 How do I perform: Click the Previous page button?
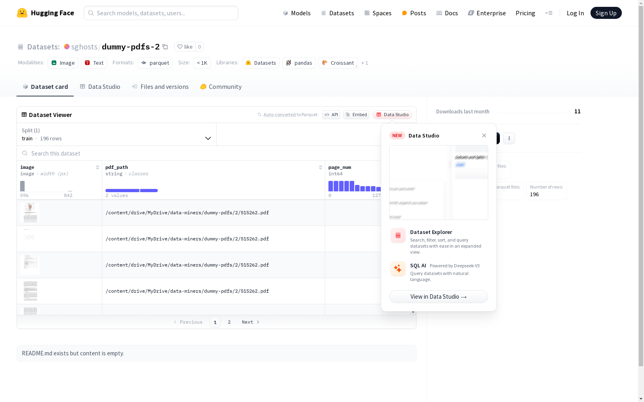(x=188, y=322)
